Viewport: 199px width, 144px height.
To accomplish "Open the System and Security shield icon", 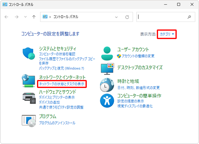I will [29, 54].
